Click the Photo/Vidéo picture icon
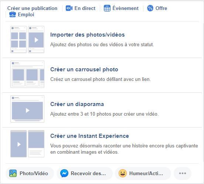 coord(13,173)
